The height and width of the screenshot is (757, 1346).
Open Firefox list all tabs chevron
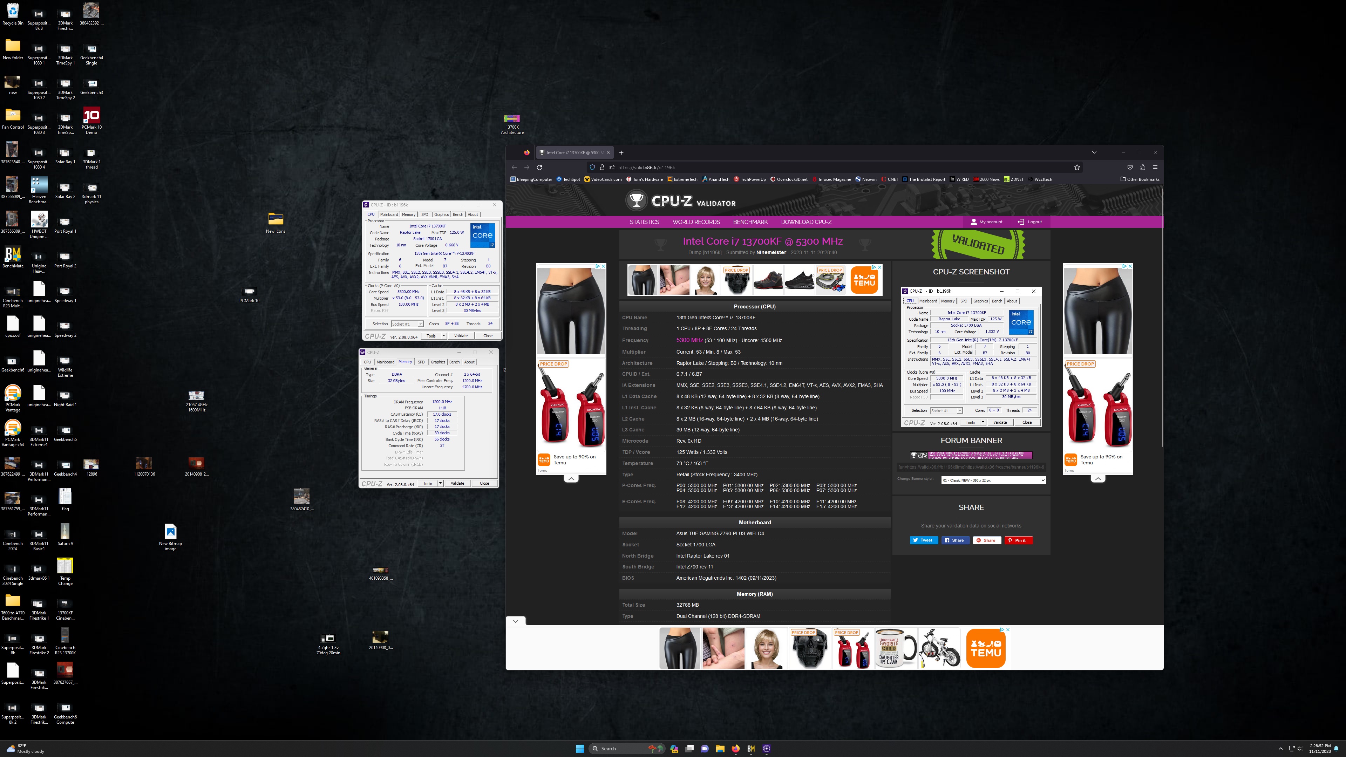(x=1094, y=152)
